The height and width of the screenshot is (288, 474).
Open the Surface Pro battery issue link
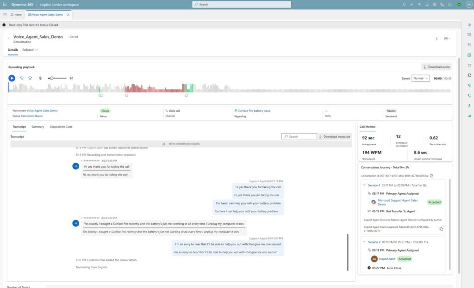point(254,111)
